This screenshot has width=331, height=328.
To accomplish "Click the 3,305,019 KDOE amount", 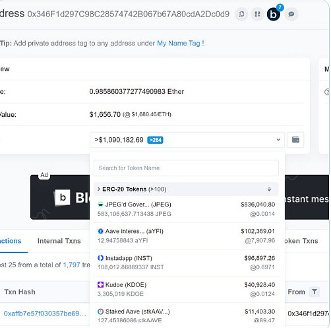I will 121,294.
